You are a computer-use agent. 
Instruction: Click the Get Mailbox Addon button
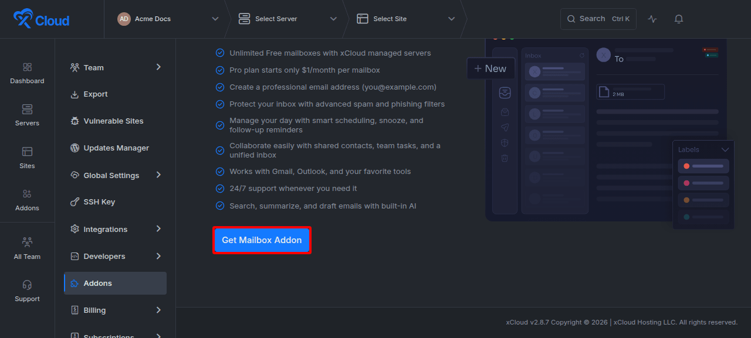point(262,240)
